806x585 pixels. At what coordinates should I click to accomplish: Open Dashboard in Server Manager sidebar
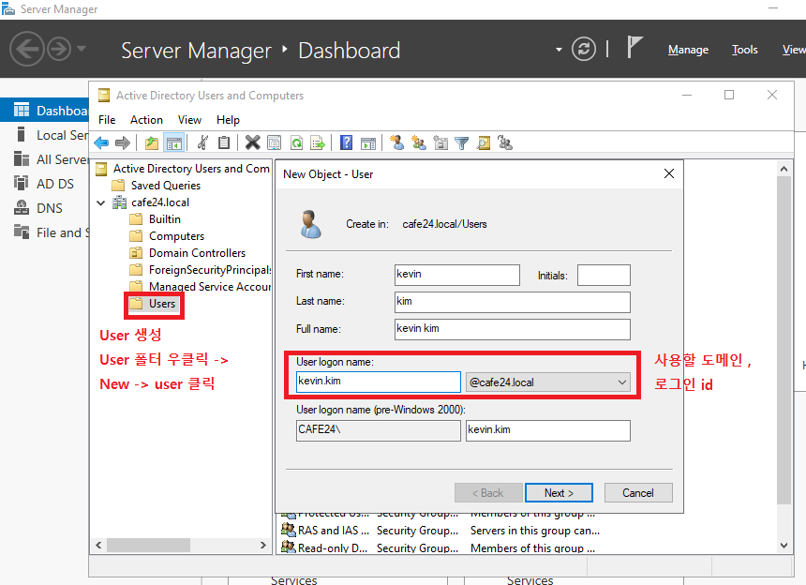[44, 111]
